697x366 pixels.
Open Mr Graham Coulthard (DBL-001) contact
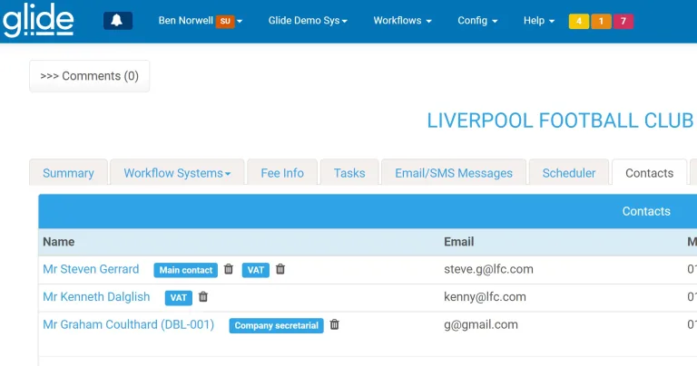(x=129, y=324)
